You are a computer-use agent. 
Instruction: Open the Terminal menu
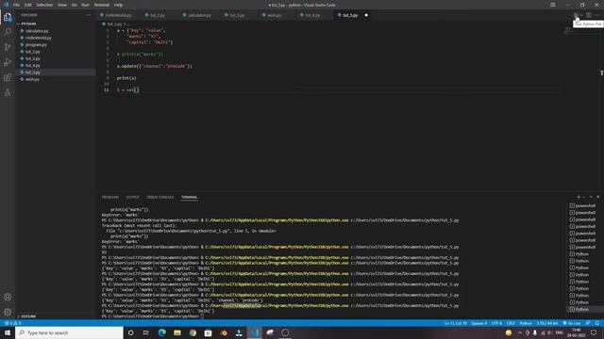(102, 5)
